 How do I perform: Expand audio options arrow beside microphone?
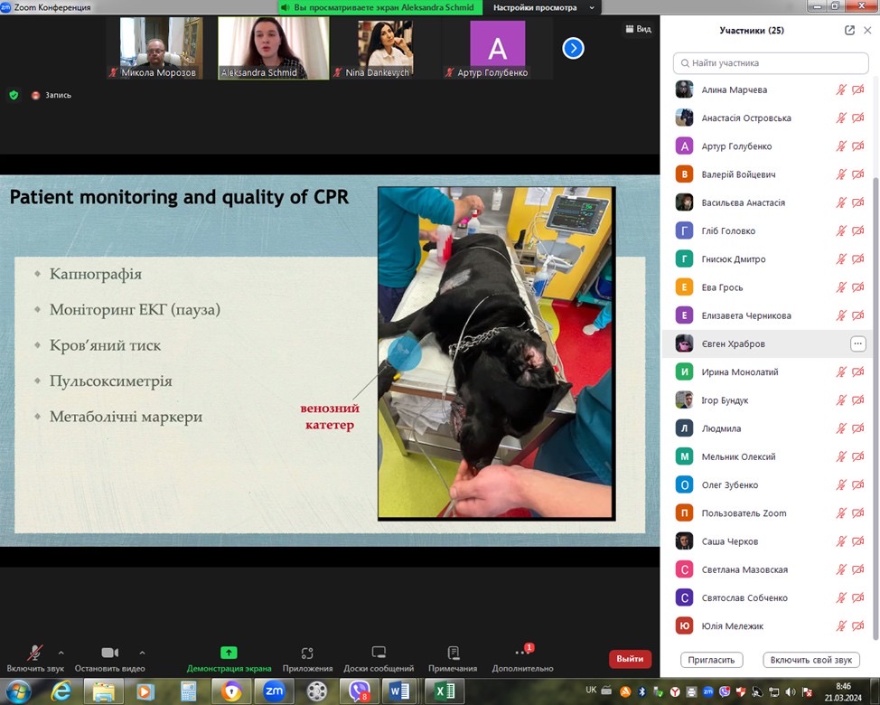click(61, 653)
